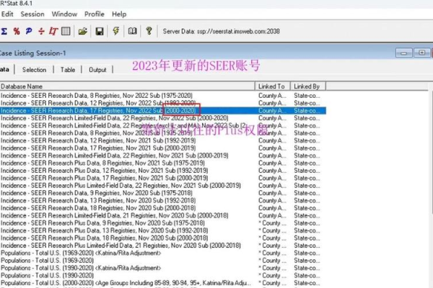Click the Linked By column header
Image resolution: width=433 pixels, height=288 pixels.
(308, 86)
